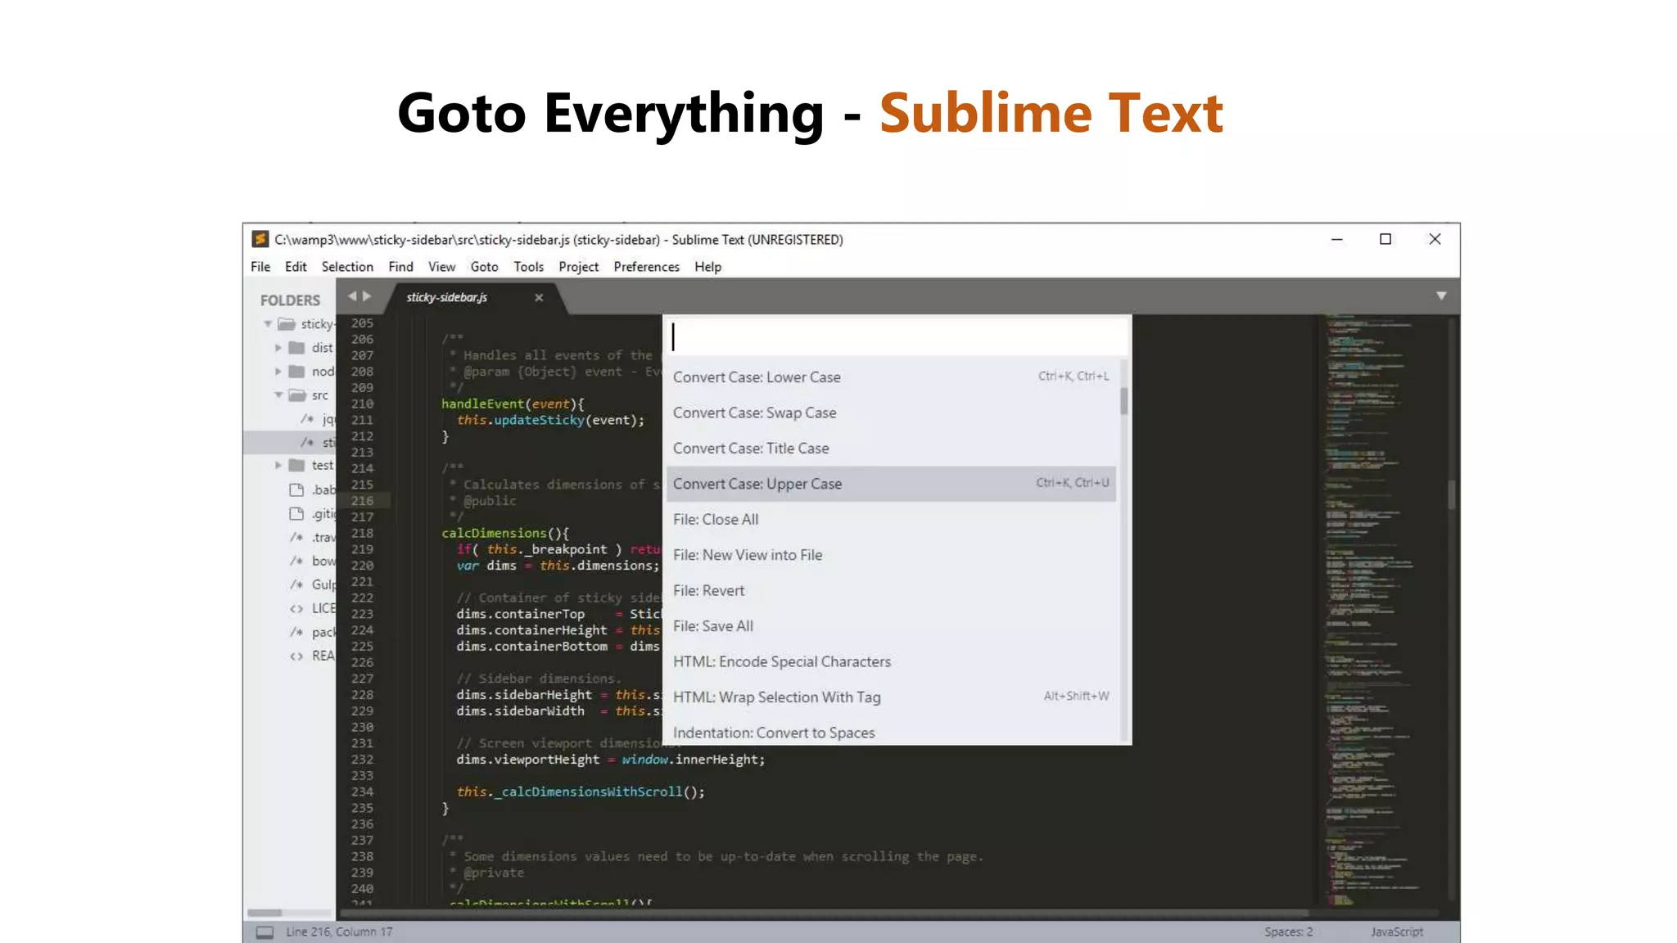
Task: Click the command palette list scrollbar
Action: tap(1124, 401)
